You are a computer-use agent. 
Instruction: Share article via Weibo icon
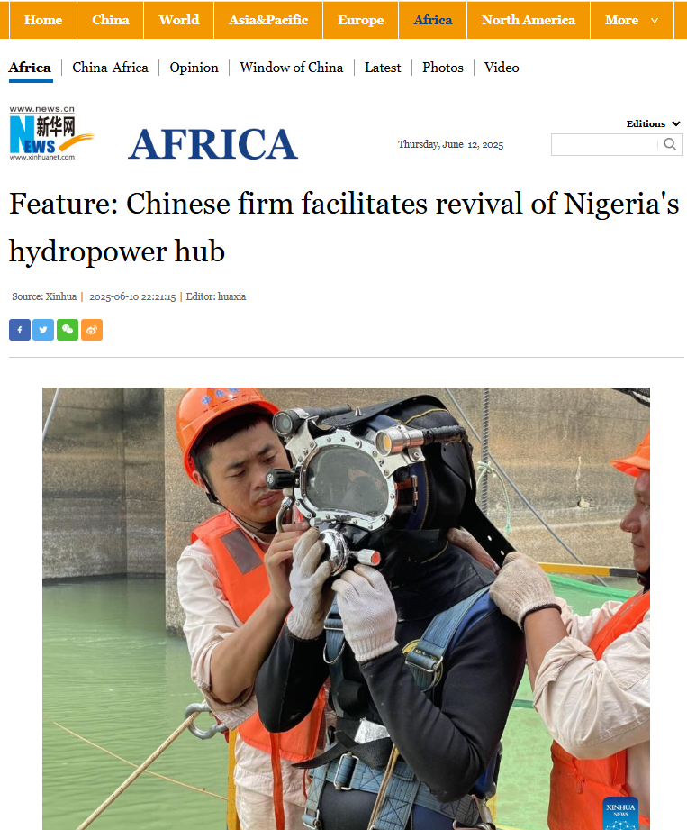click(92, 330)
